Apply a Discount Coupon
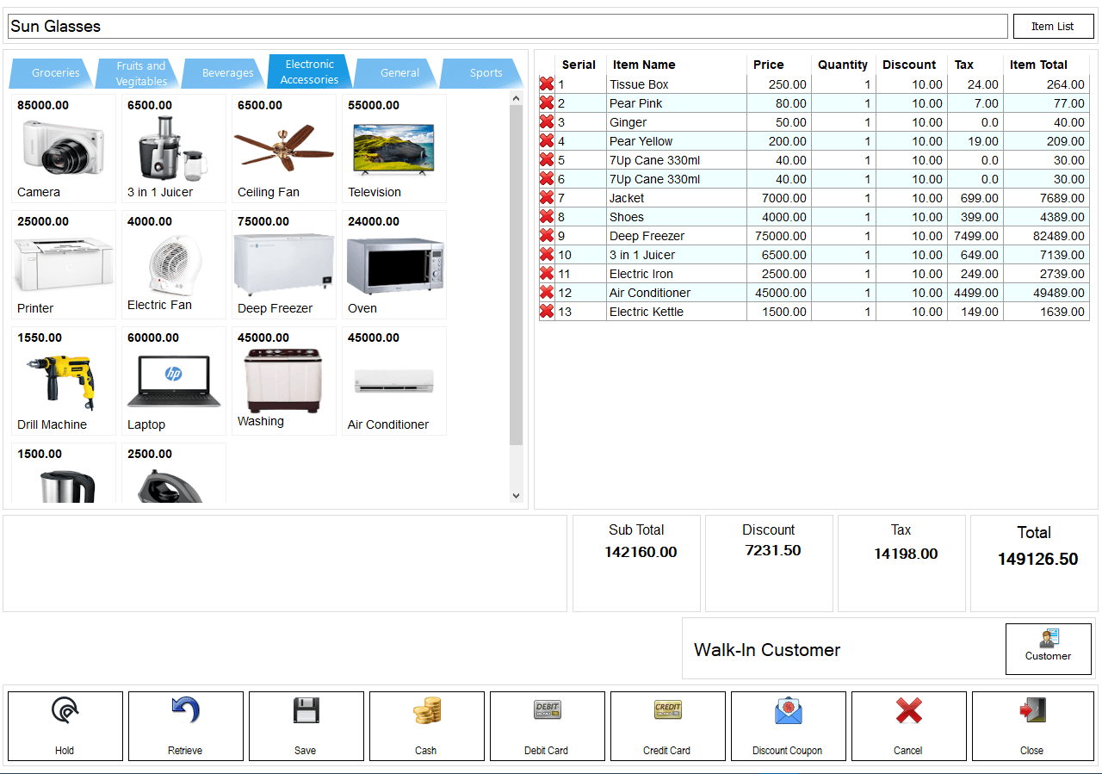1102x774 pixels. point(788,726)
